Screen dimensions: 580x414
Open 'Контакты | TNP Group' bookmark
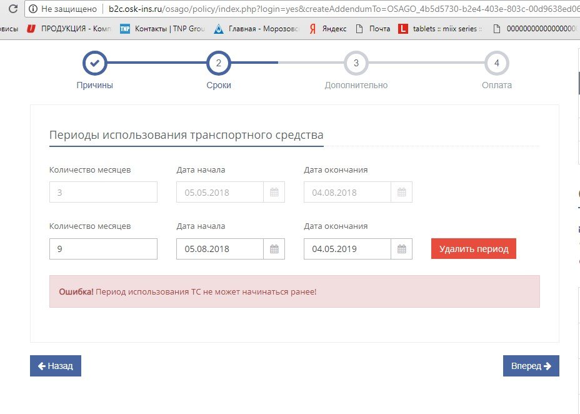pos(162,29)
